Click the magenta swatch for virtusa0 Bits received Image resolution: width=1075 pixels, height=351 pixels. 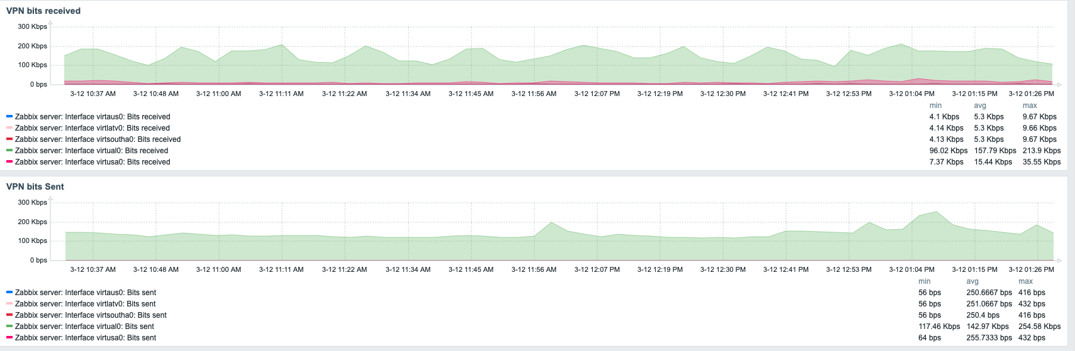pyautogui.click(x=9, y=161)
